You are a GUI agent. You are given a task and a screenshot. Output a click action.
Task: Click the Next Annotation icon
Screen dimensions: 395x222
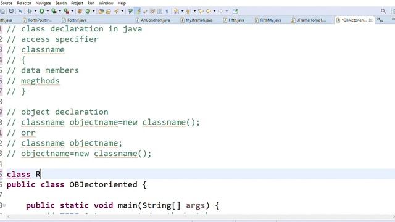(x=177, y=11)
